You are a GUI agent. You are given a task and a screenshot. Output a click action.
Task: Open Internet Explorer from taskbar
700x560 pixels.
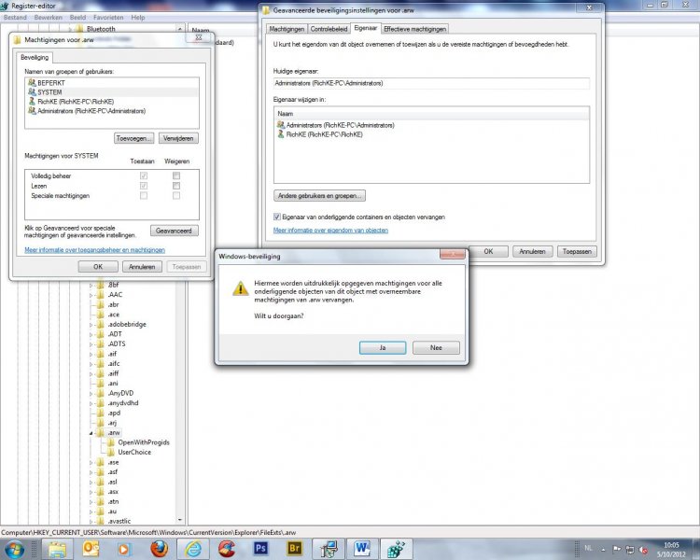193,548
